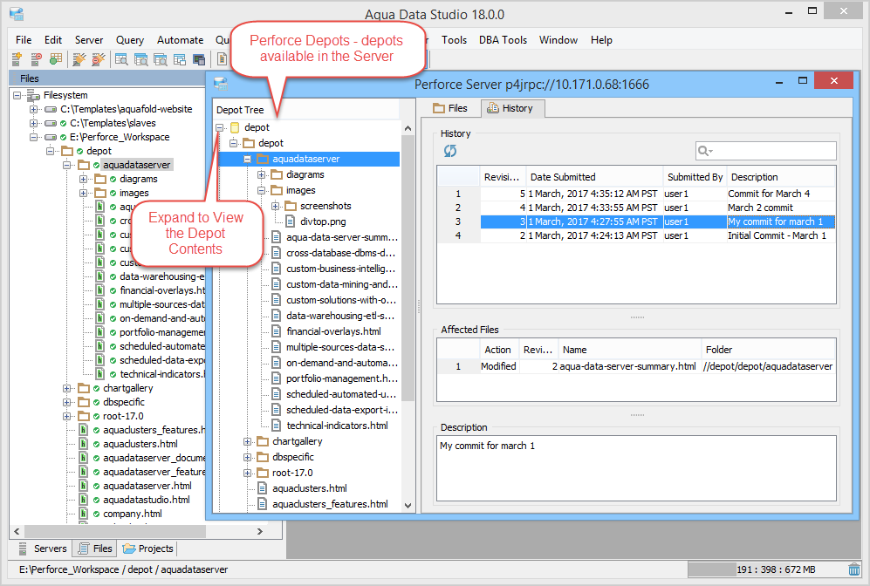Select the 'Initial Commit - March 1' history row
The height and width of the screenshot is (586, 870).
coord(636,235)
